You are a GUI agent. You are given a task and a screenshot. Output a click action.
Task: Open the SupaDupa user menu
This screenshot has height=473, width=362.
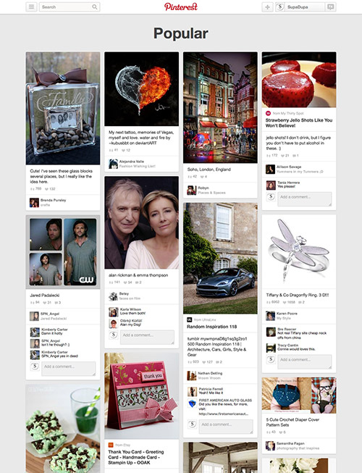300,7
